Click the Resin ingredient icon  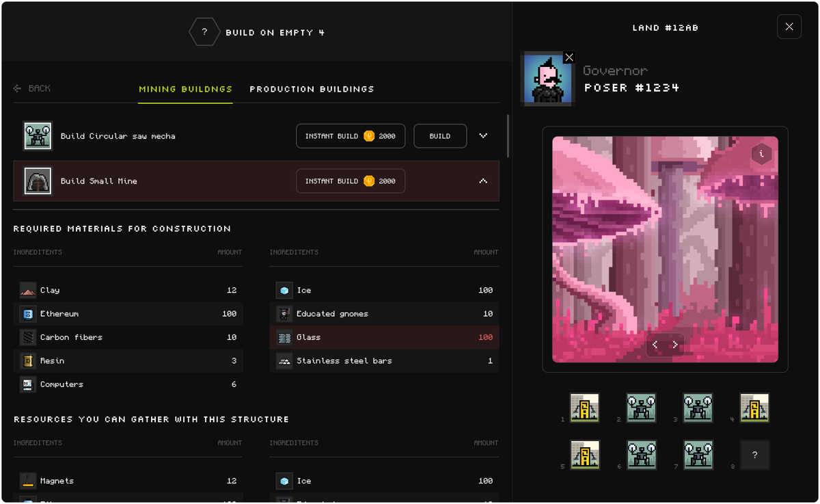28,361
